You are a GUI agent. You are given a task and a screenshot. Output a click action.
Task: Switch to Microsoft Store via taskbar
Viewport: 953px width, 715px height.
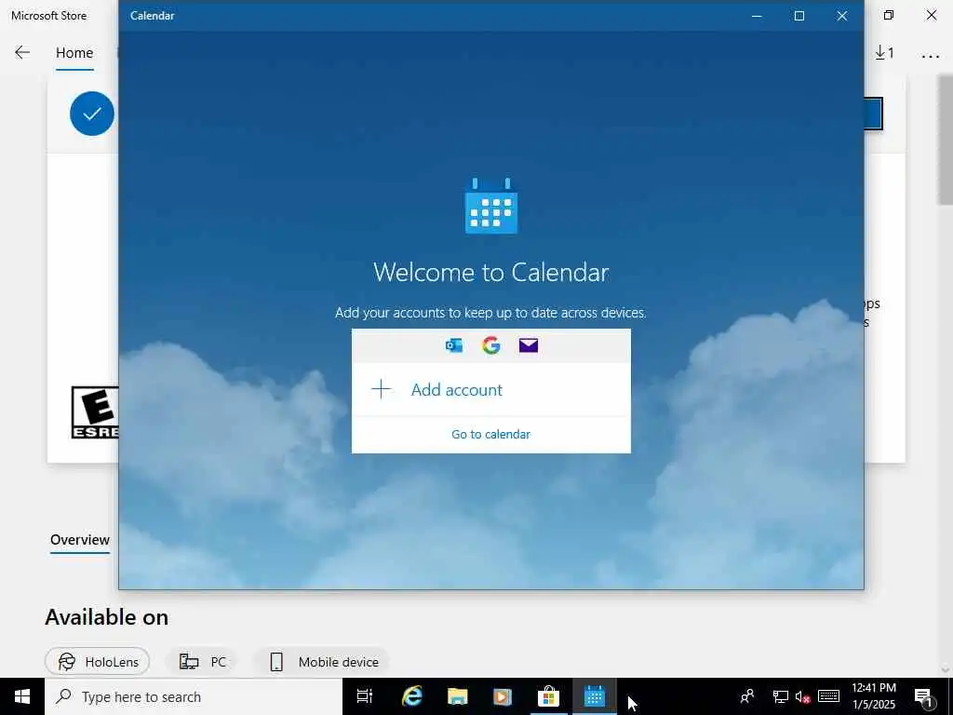tap(548, 696)
